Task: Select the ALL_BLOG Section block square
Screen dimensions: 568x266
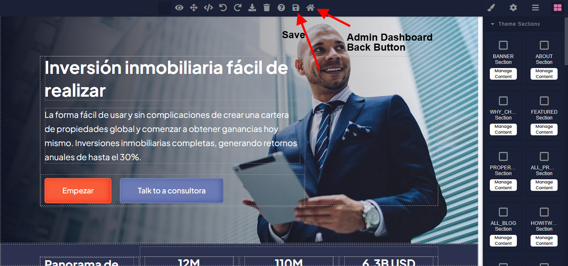Action: click(503, 212)
